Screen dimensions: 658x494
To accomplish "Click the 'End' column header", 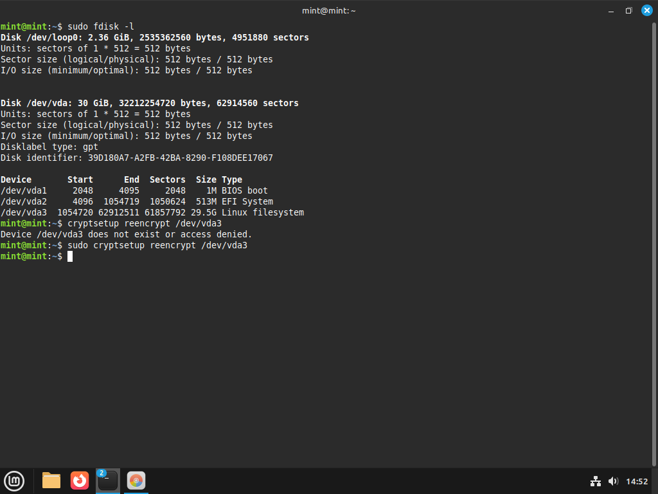I will coord(131,179).
